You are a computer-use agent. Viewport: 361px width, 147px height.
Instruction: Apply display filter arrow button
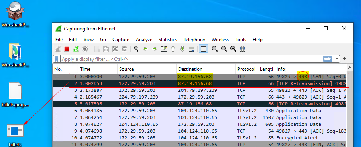pyautogui.click(x=328, y=59)
